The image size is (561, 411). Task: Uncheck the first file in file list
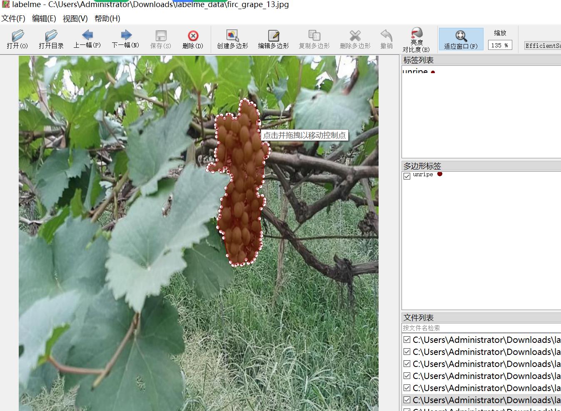407,340
